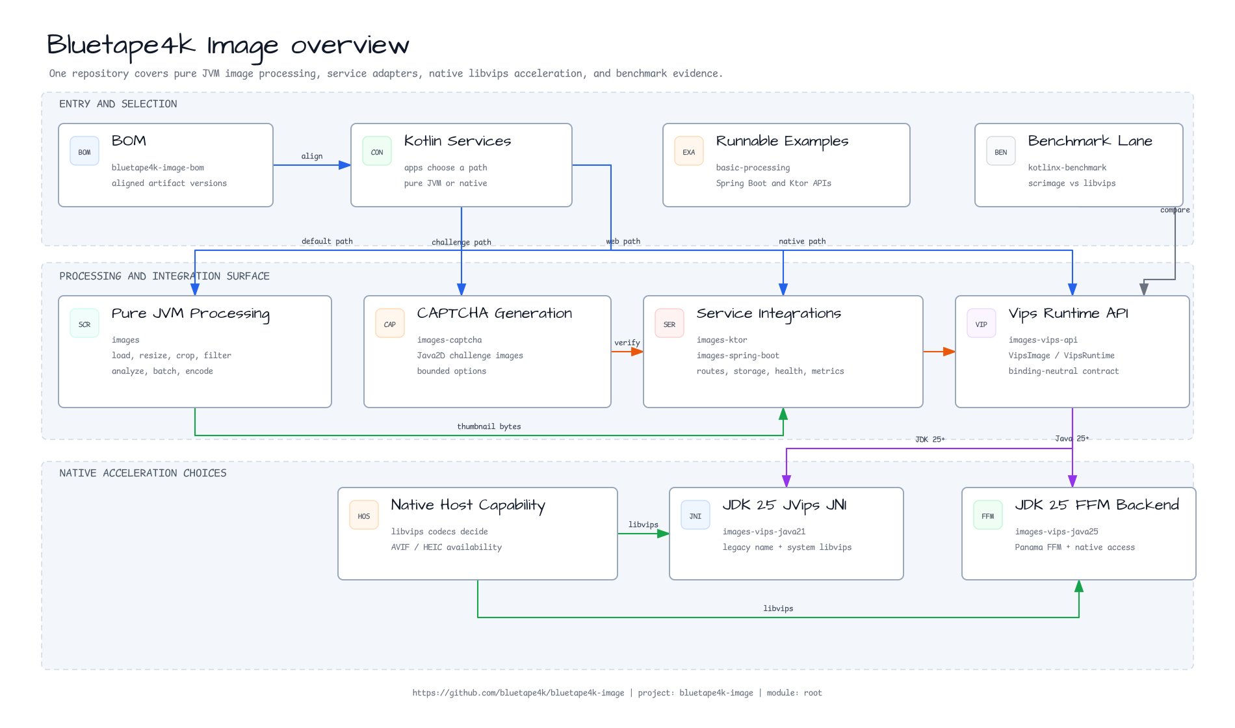Select the Vips Runtime API title
Viewport: 1235px width, 728px height.
(1068, 313)
